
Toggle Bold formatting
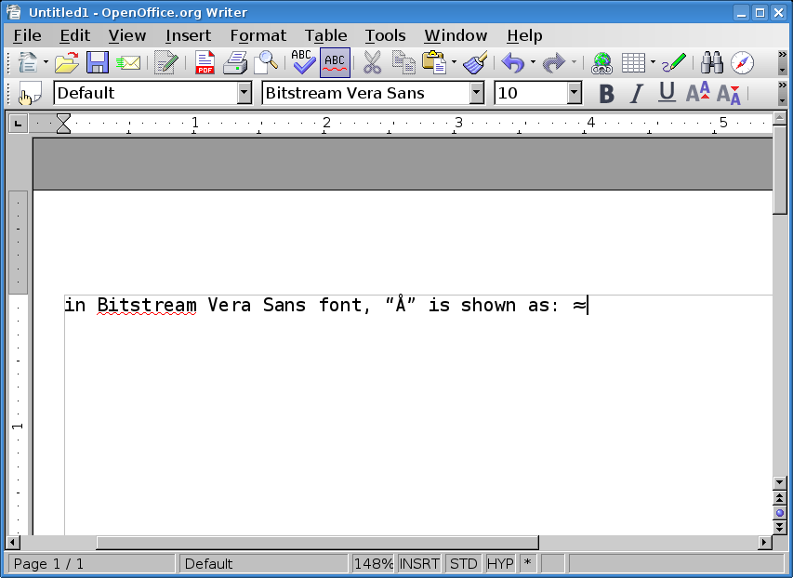pos(606,94)
